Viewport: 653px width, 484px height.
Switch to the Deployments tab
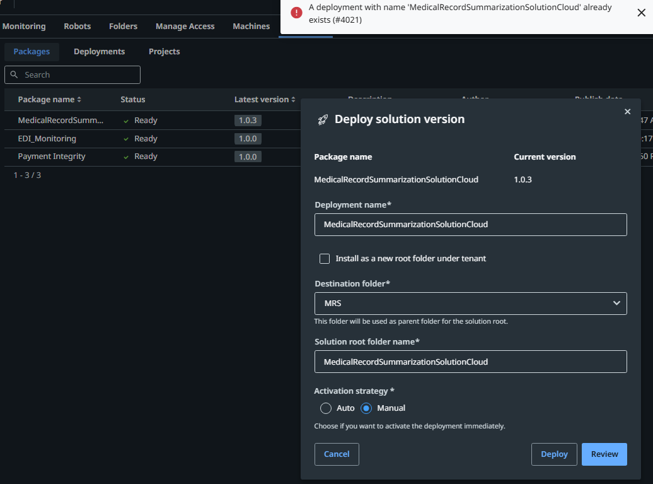click(99, 52)
